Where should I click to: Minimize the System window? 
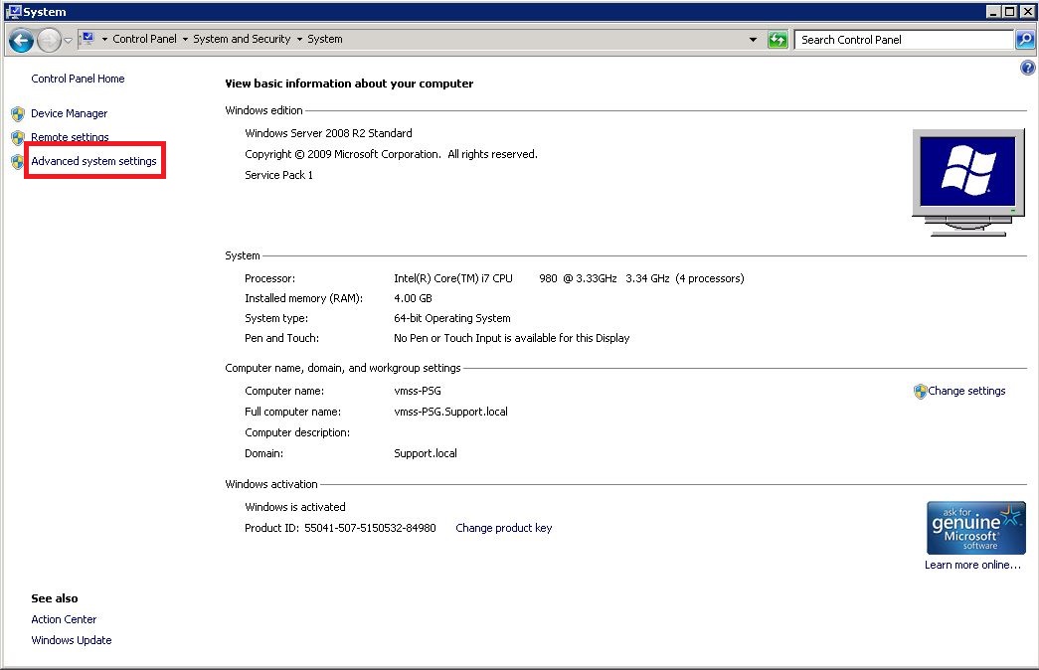992,11
